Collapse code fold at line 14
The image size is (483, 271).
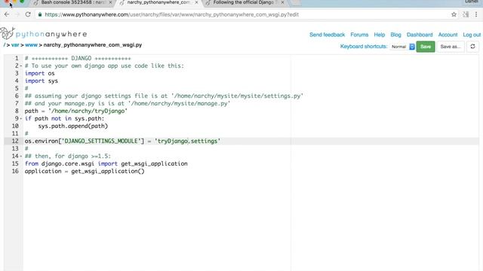click(21, 156)
